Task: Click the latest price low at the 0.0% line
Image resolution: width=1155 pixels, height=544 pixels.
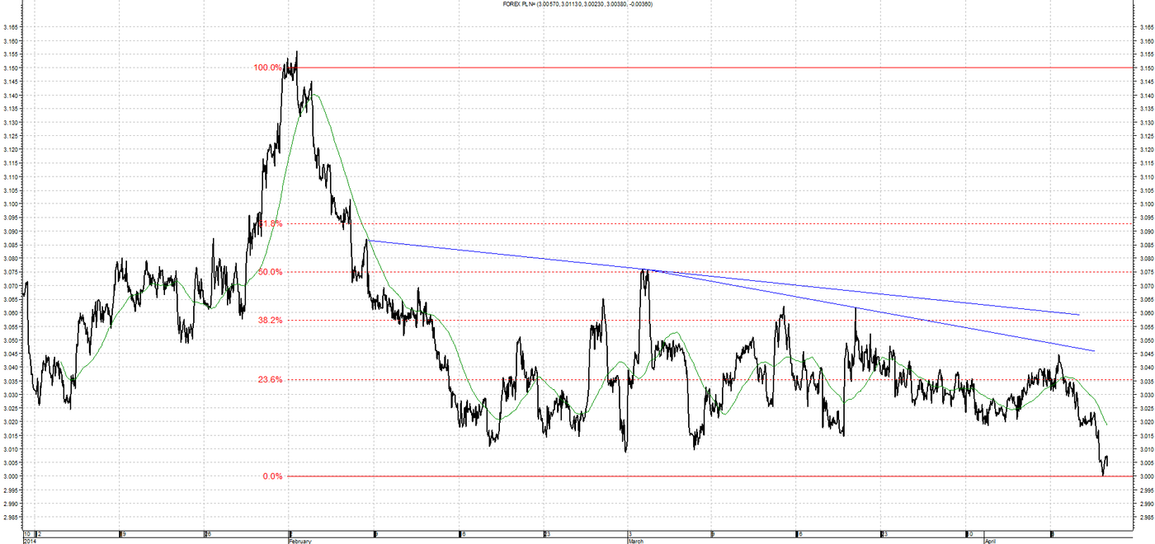Action: click(x=1103, y=474)
